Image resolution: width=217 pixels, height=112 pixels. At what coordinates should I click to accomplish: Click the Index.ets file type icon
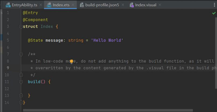(x=49, y=5)
